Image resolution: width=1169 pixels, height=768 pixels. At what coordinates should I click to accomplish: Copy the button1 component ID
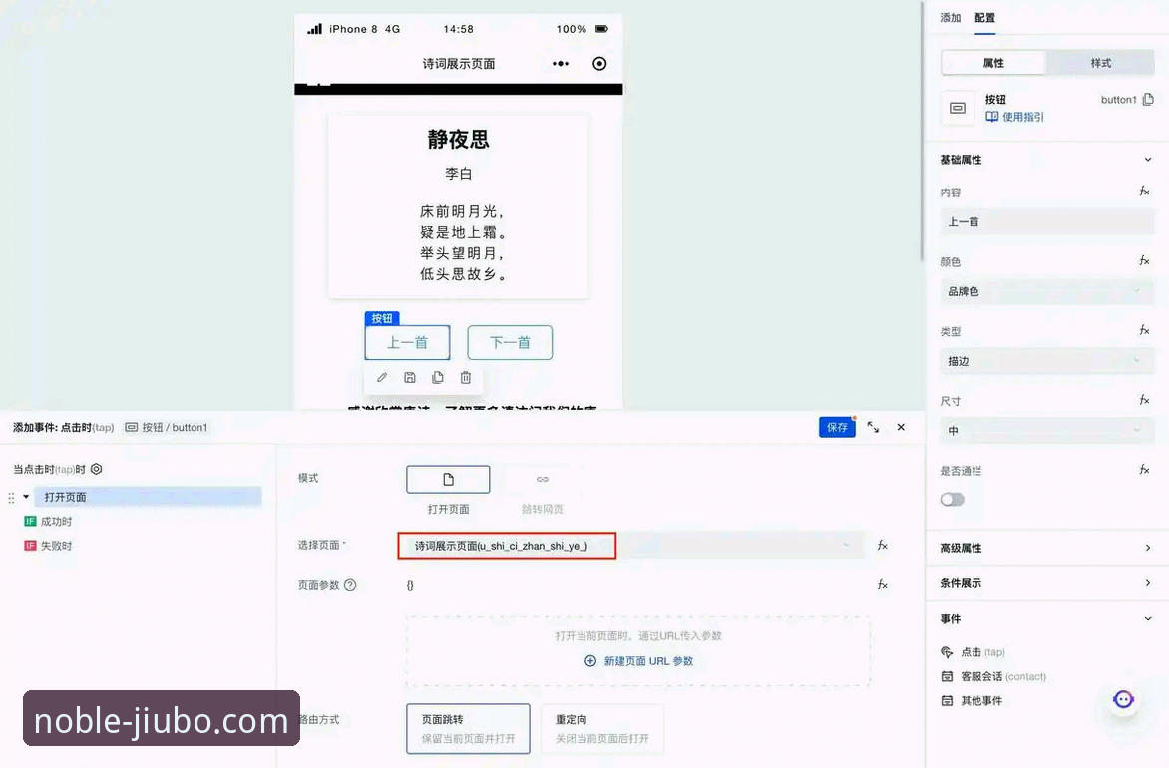click(1148, 99)
